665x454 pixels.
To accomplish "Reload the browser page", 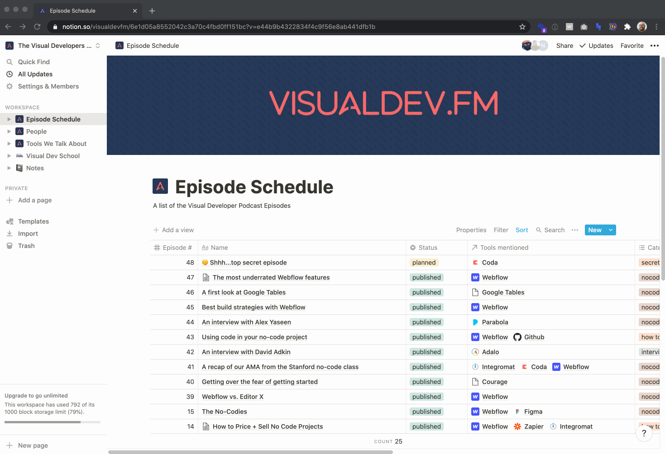I will [37, 27].
